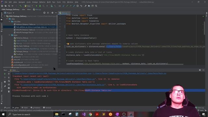Image resolution: width=208 pixels, height=117 pixels.
Task: Open Chrome from the taskbar
Action: pos(90,114)
